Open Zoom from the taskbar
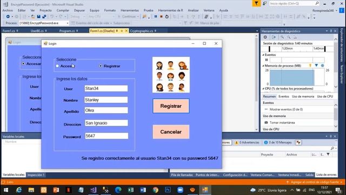 click(180, 190)
